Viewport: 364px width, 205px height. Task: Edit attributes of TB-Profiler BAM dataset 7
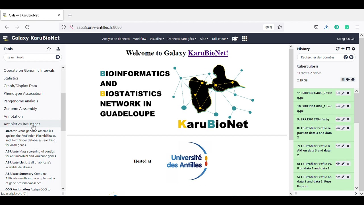(x=343, y=146)
